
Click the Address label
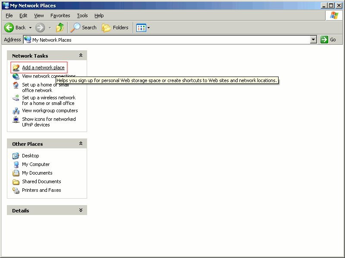coord(13,40)
